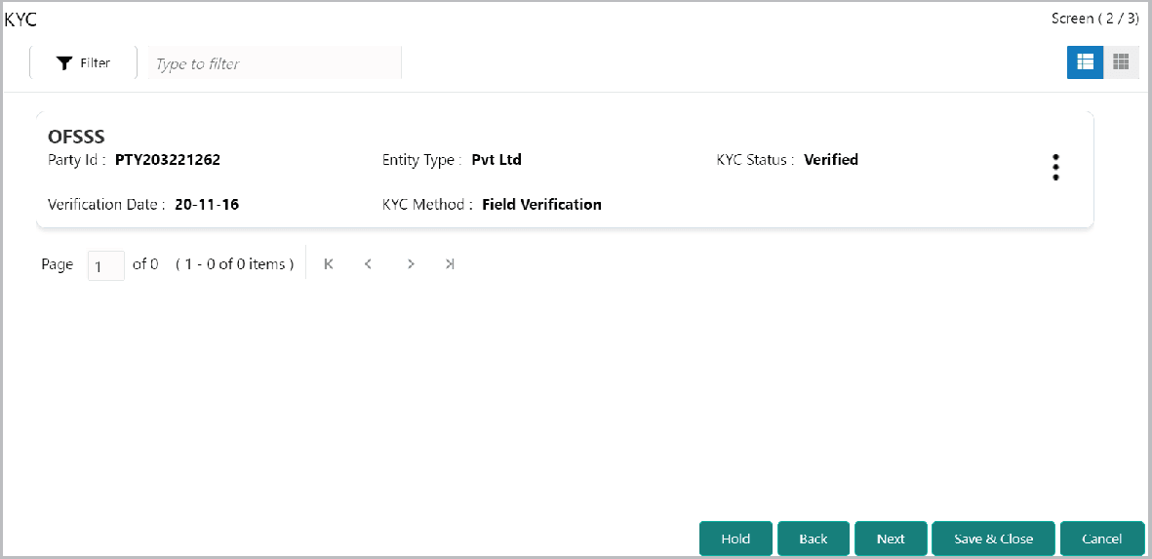Viewport: 1152px width, 559px height.
Task: Click Save & Close
Action: coord(993,539)
